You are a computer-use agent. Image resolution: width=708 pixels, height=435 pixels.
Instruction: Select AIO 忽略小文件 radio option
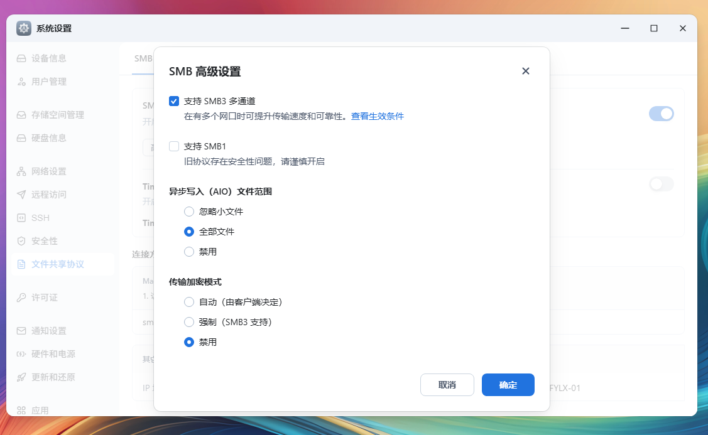click(x=189, y=212)
